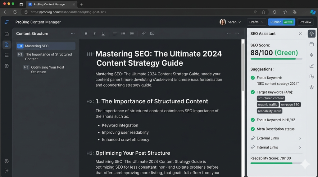Screen dimensions: 318x177
Task: Toggle Target Keywords check indicator
Action: tap(252, 92)
